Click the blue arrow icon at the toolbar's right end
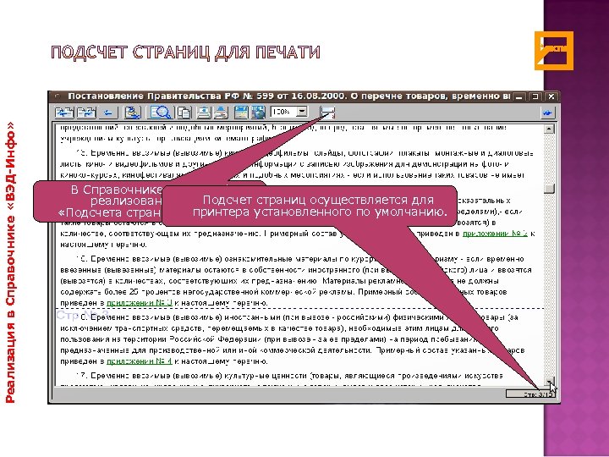 pyautogui.click(x=548, y=113)
